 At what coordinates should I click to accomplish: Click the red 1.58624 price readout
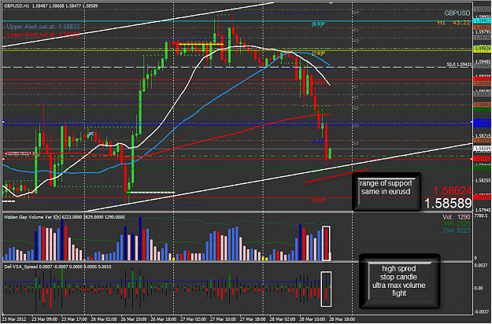click(452, 190)
